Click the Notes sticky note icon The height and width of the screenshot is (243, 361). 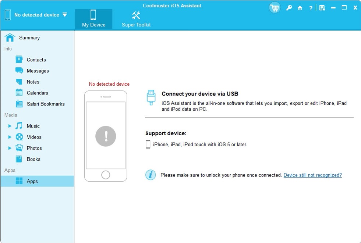pyautogui.click(x=19, y=82)
